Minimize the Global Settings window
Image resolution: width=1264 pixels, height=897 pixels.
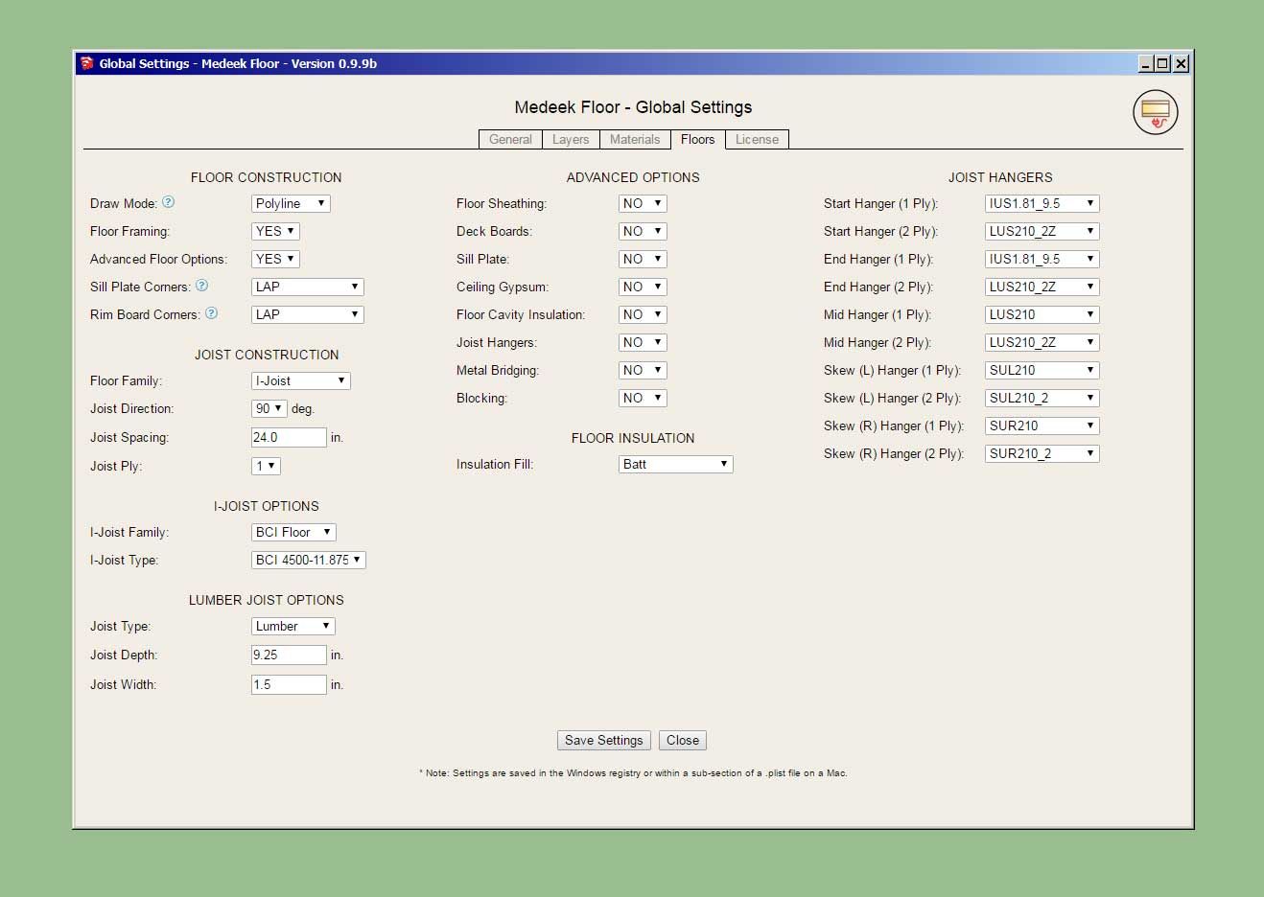point(1146,63)
